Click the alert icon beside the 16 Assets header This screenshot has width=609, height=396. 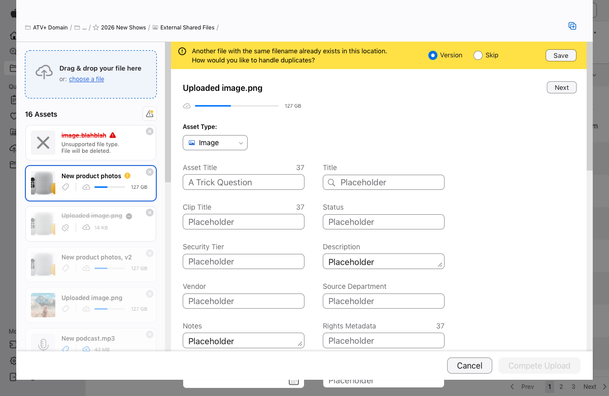150,114
